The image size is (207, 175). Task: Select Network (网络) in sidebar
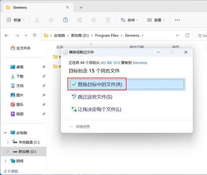(x=17, y=161)
